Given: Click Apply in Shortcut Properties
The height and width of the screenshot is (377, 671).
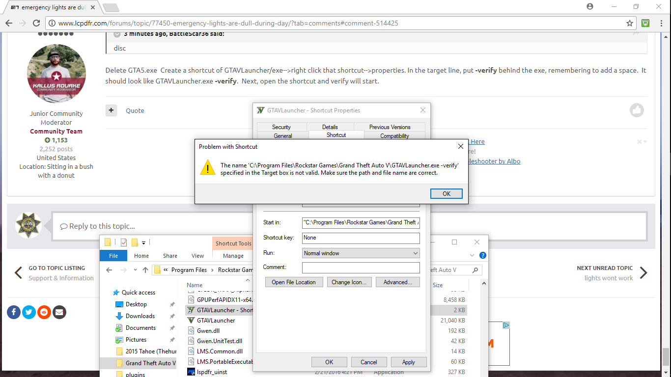Looking at the screenshot, I should point(409,362).
